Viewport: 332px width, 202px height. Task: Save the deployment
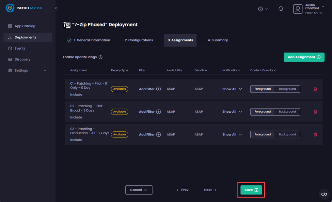(x=251, y=190)
